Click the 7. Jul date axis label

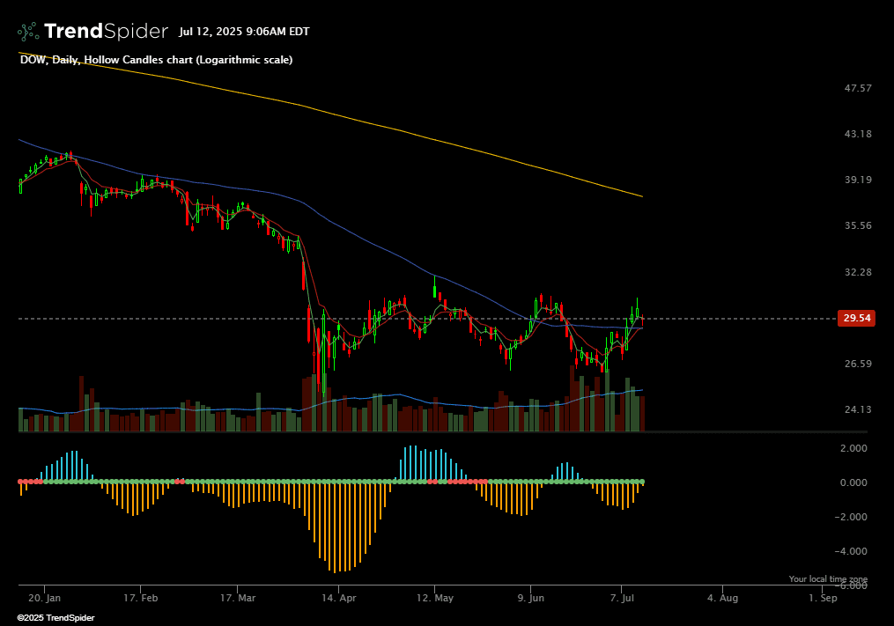point(623,597)
